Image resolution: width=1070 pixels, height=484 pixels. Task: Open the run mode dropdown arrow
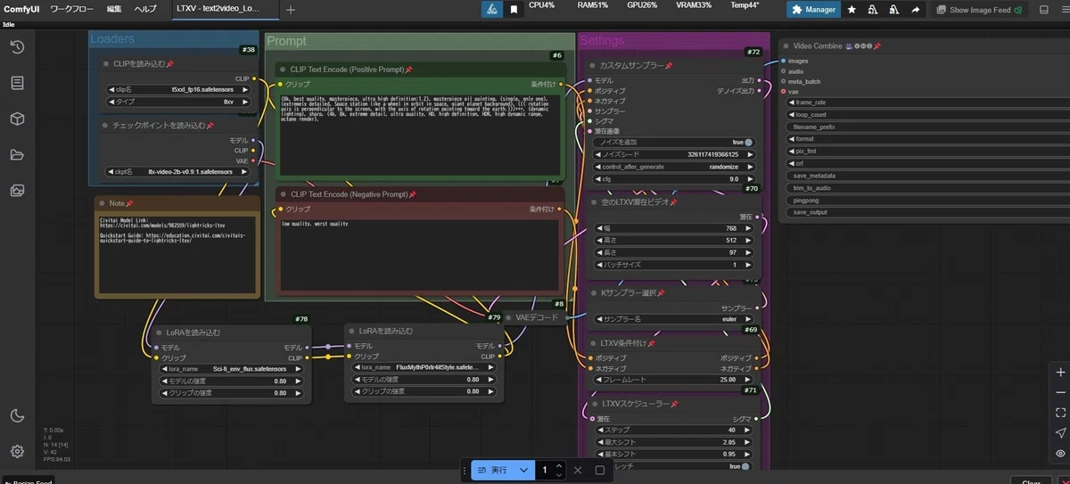click(524, 470)
